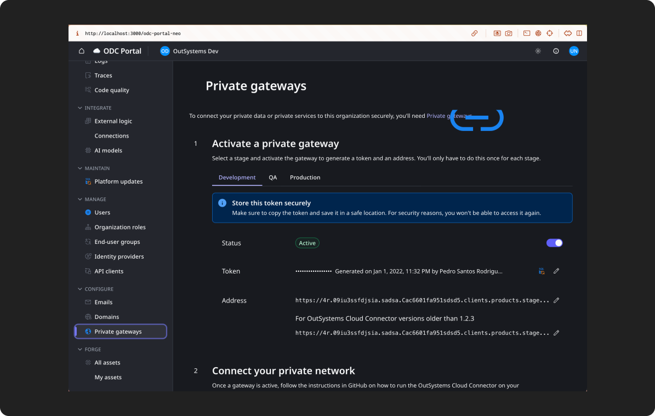Click the Emails envelope sidebar icon
The width and height of the screenshot is (655, 416).
(88, 302)
